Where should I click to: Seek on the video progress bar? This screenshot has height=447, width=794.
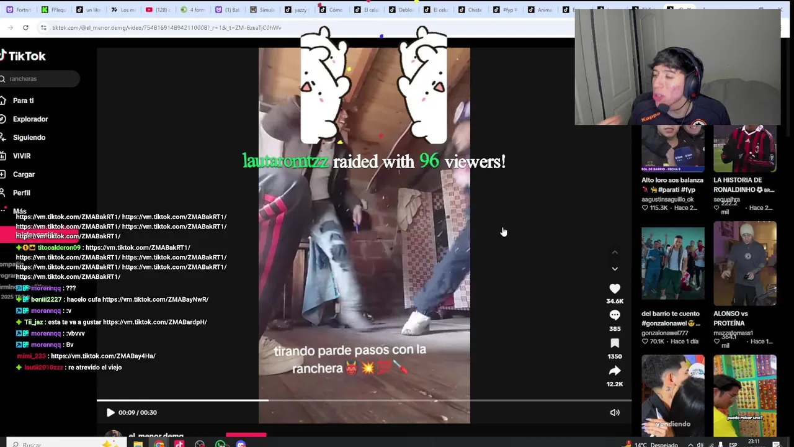[x=364, y=400]
